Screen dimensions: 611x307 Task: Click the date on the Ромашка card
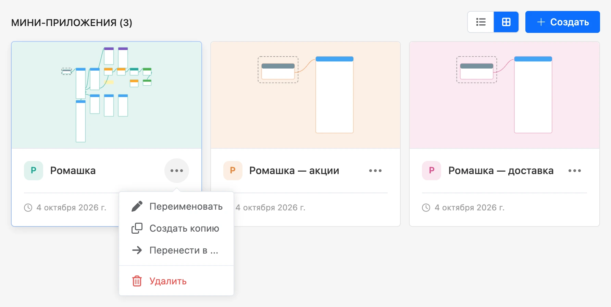72,208
